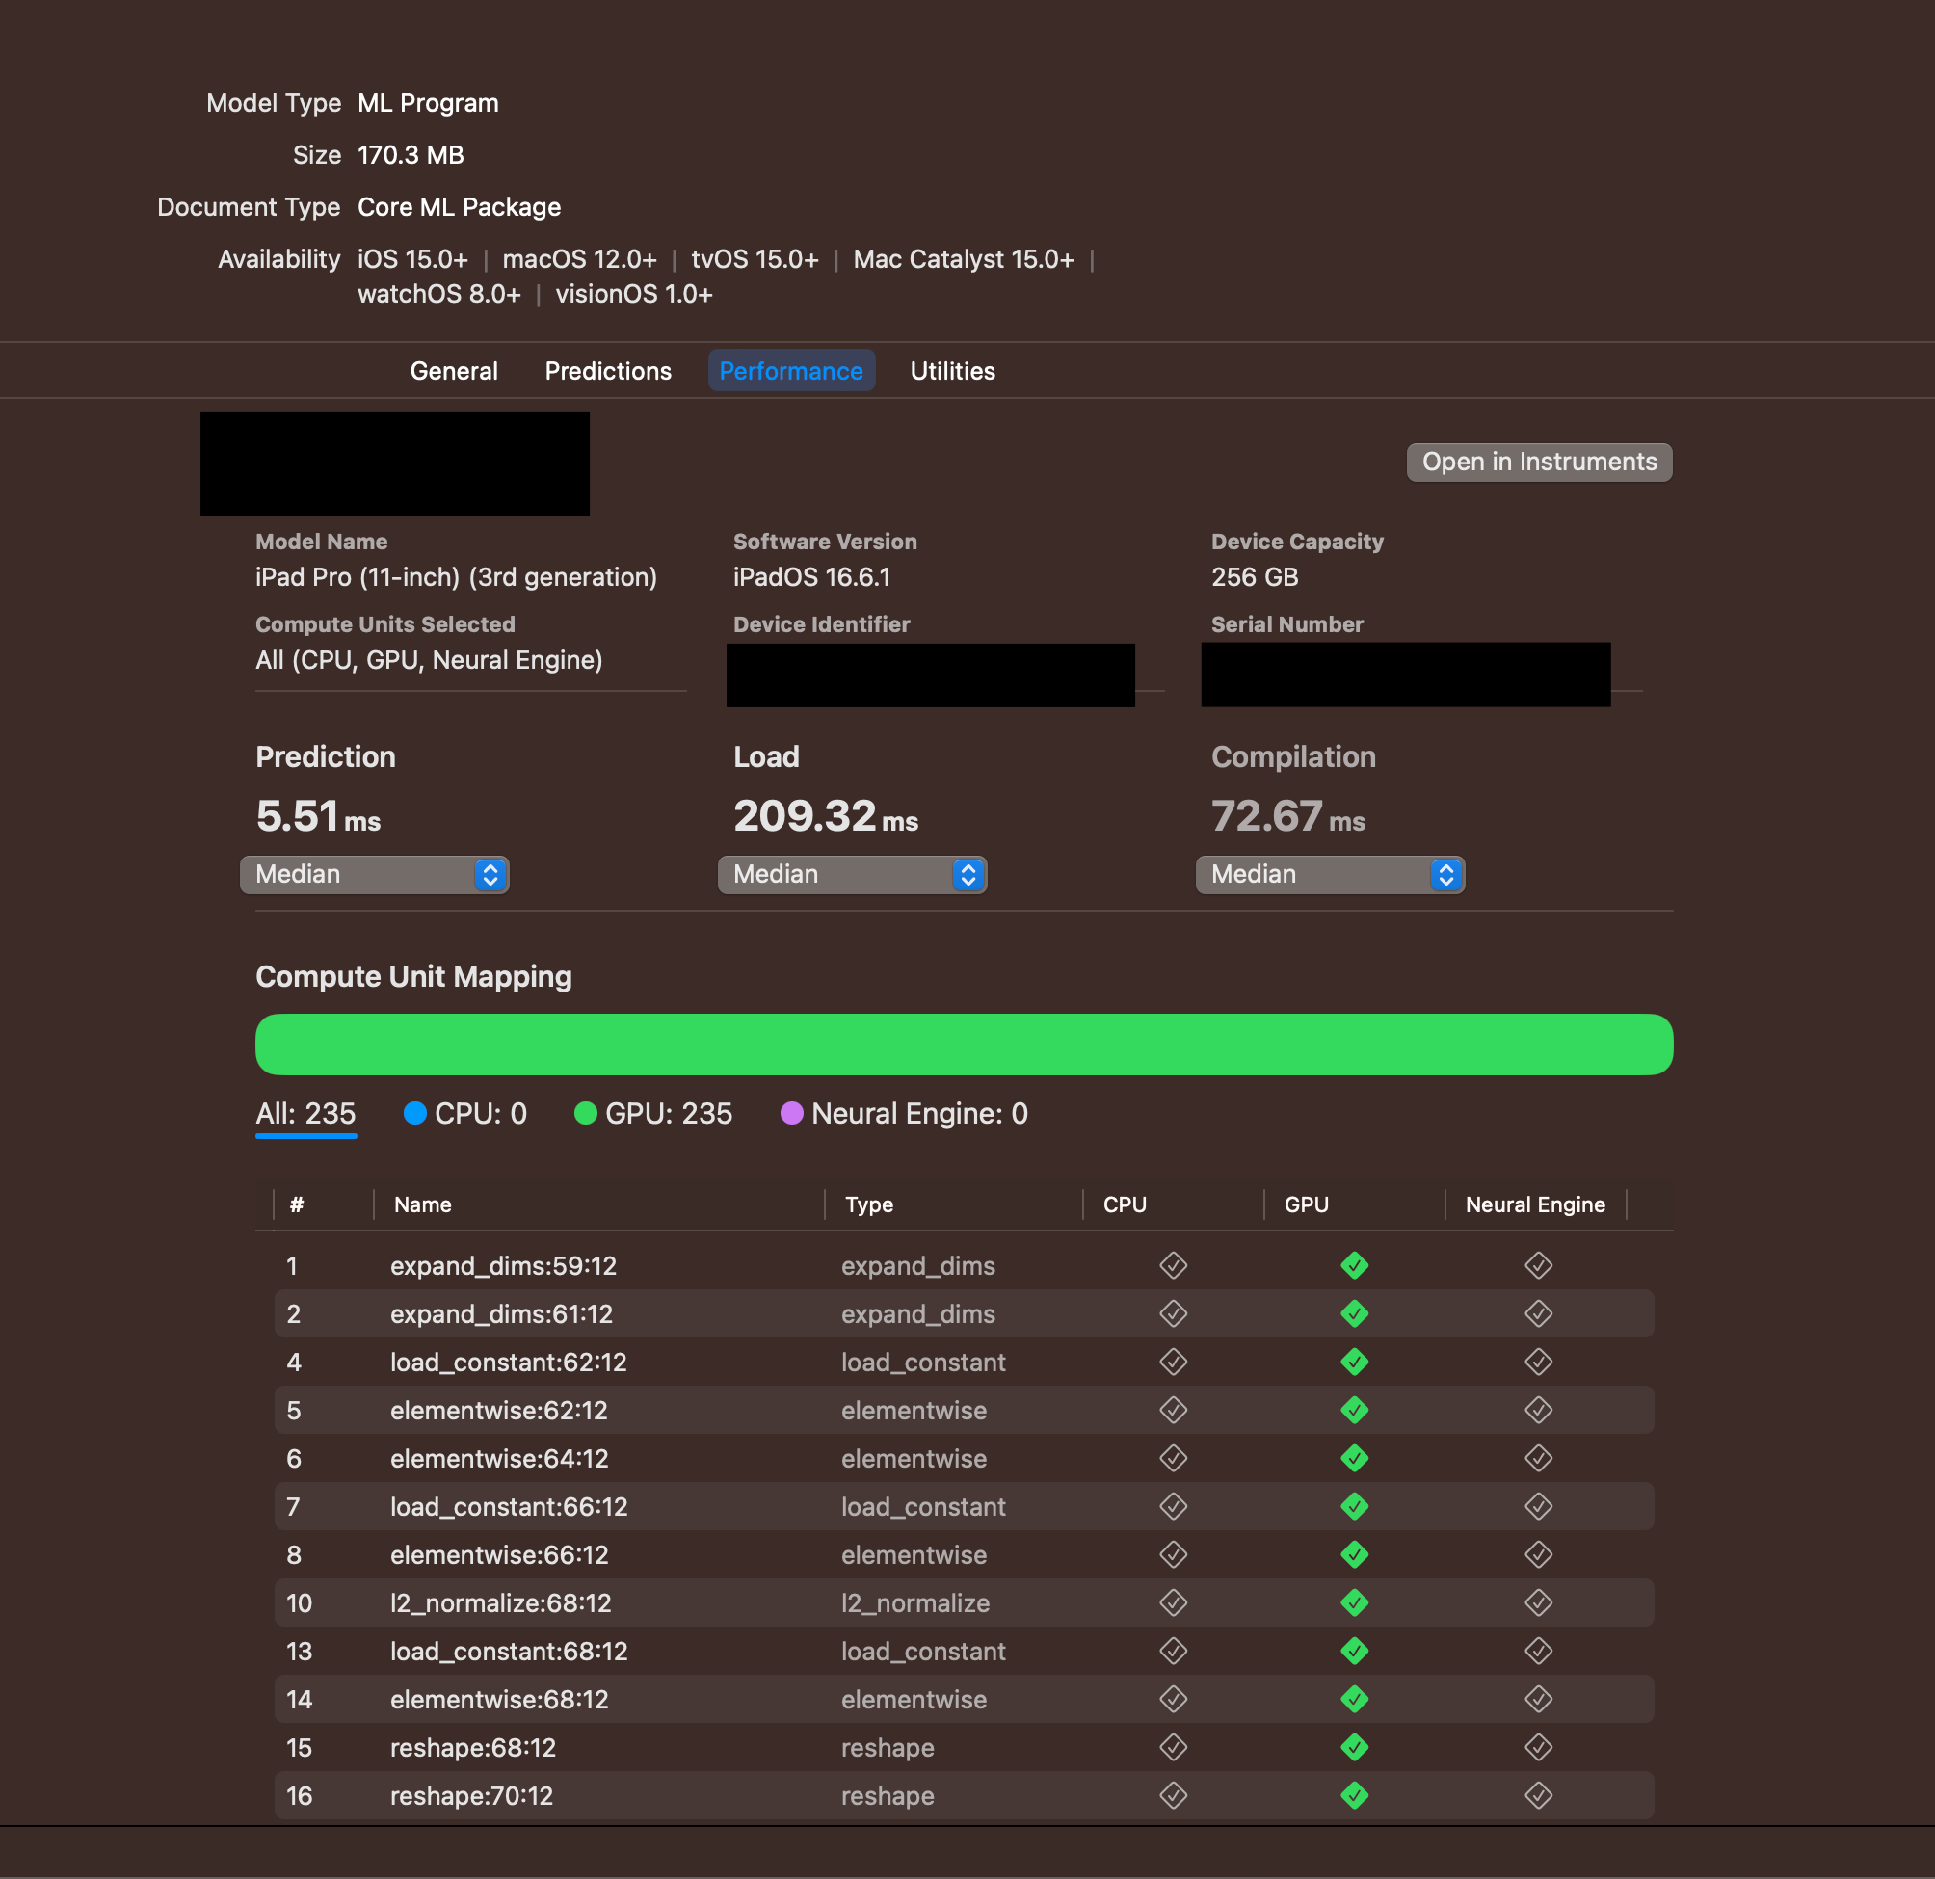The height and width of the screenshot is (1879, 1935).
Task: Click CPU diamond icon for elementwise:68:12 row
Action: click(1173, 1700)
